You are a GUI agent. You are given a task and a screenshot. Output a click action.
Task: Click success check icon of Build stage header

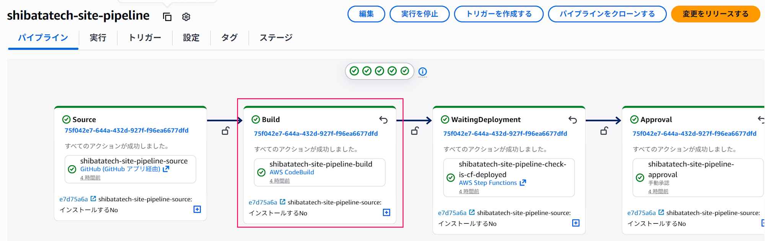pos(256,119)
